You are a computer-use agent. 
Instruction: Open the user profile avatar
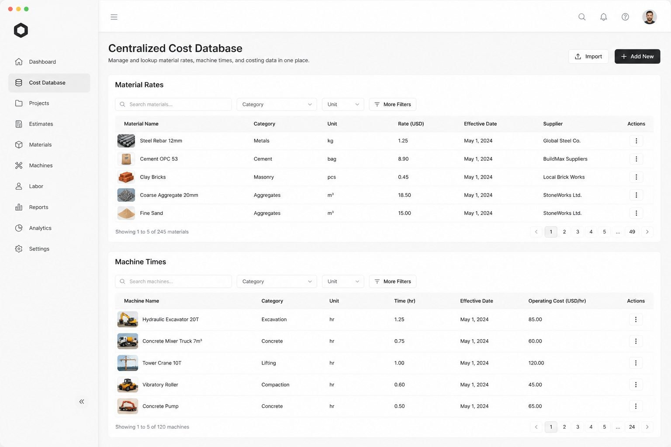coord(650,17)
